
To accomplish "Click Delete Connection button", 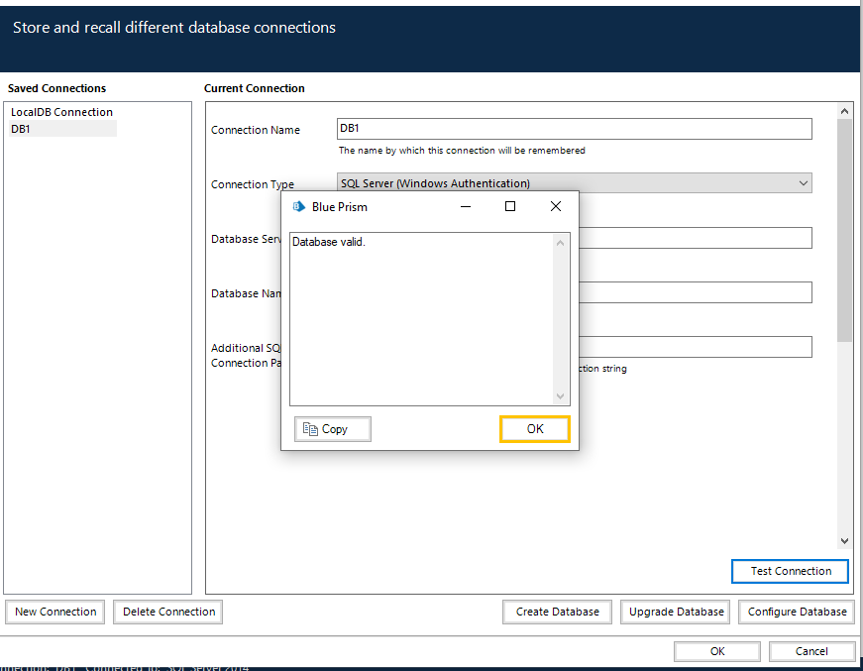I will [168, 612].
